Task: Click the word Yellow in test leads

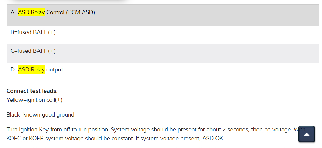Action: click(14, 100)
